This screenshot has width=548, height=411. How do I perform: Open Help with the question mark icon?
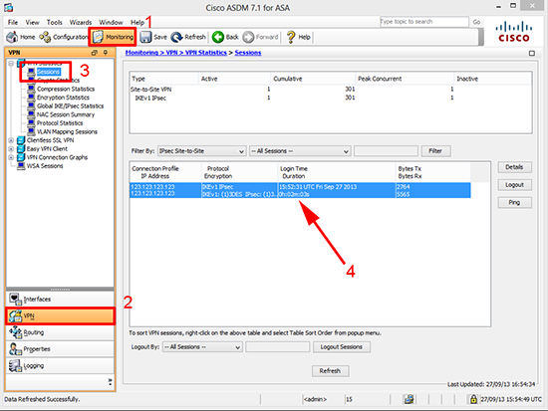pos(290,37)
